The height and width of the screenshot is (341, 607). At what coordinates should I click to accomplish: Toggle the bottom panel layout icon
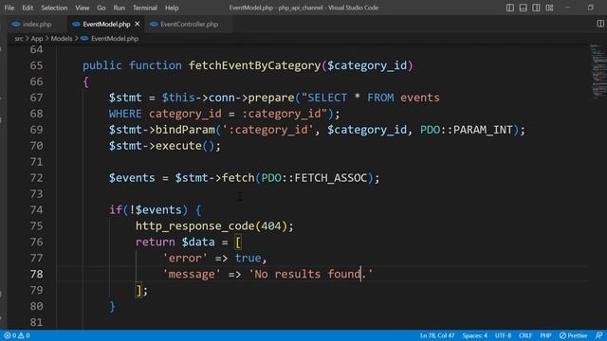click(x=523, y=8)
